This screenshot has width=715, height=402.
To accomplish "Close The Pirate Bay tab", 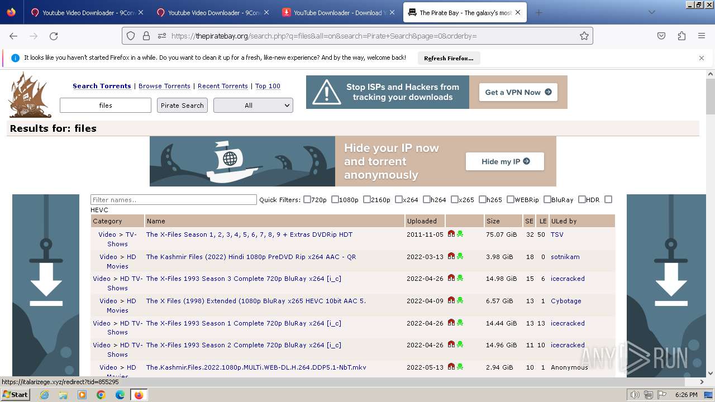I will pyautogui.click(x=518, y=12).
